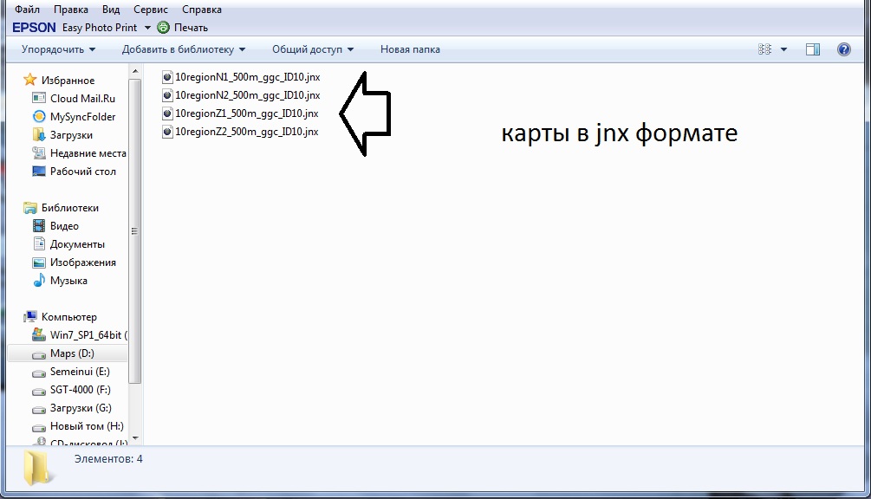The width and height of the screenshot is (871, 499).
Task: Open the Добавить в библиотеку dropdown
Action: click(x=183, y=49)
